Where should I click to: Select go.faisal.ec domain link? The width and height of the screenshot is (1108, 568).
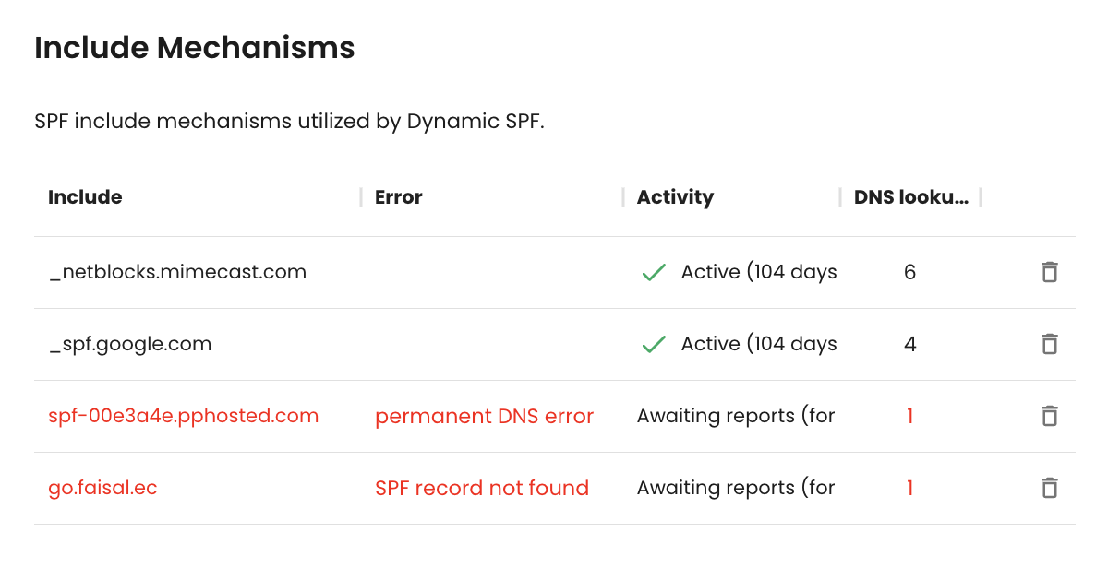point(102,488)
